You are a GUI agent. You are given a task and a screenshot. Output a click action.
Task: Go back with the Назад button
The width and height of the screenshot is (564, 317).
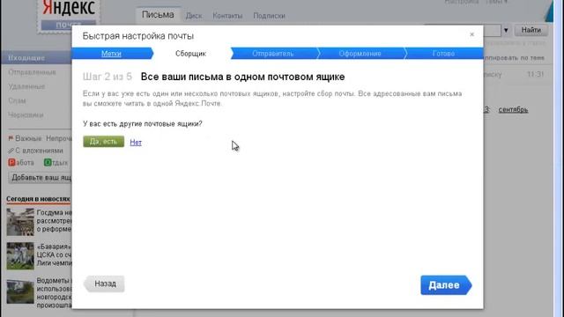click(x=104, y=284)
